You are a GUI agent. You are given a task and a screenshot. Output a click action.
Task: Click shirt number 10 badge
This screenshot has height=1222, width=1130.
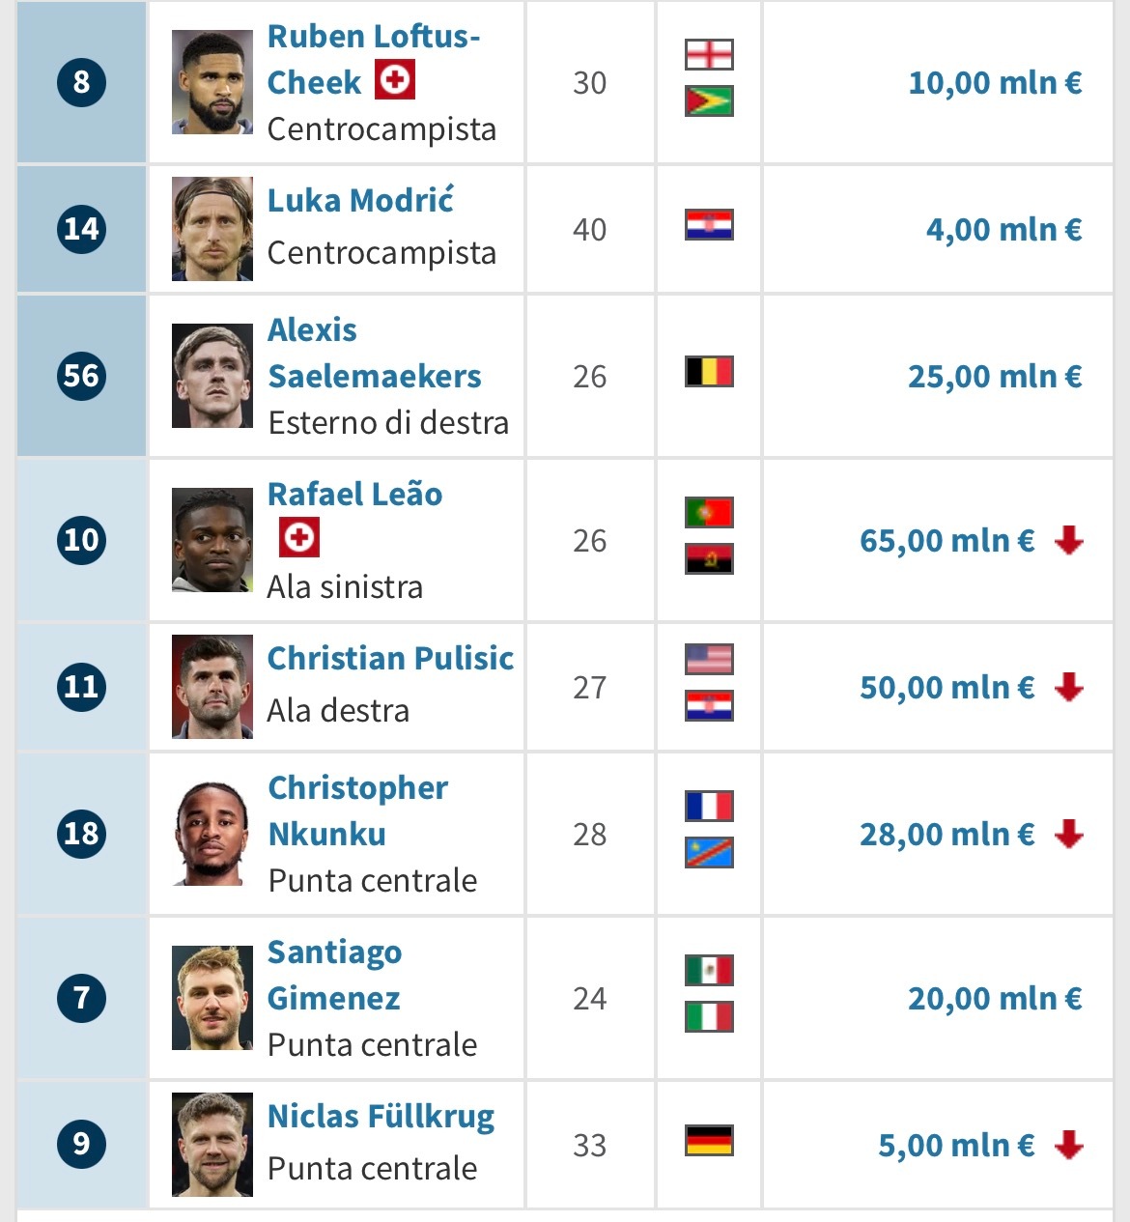(81, 539)
